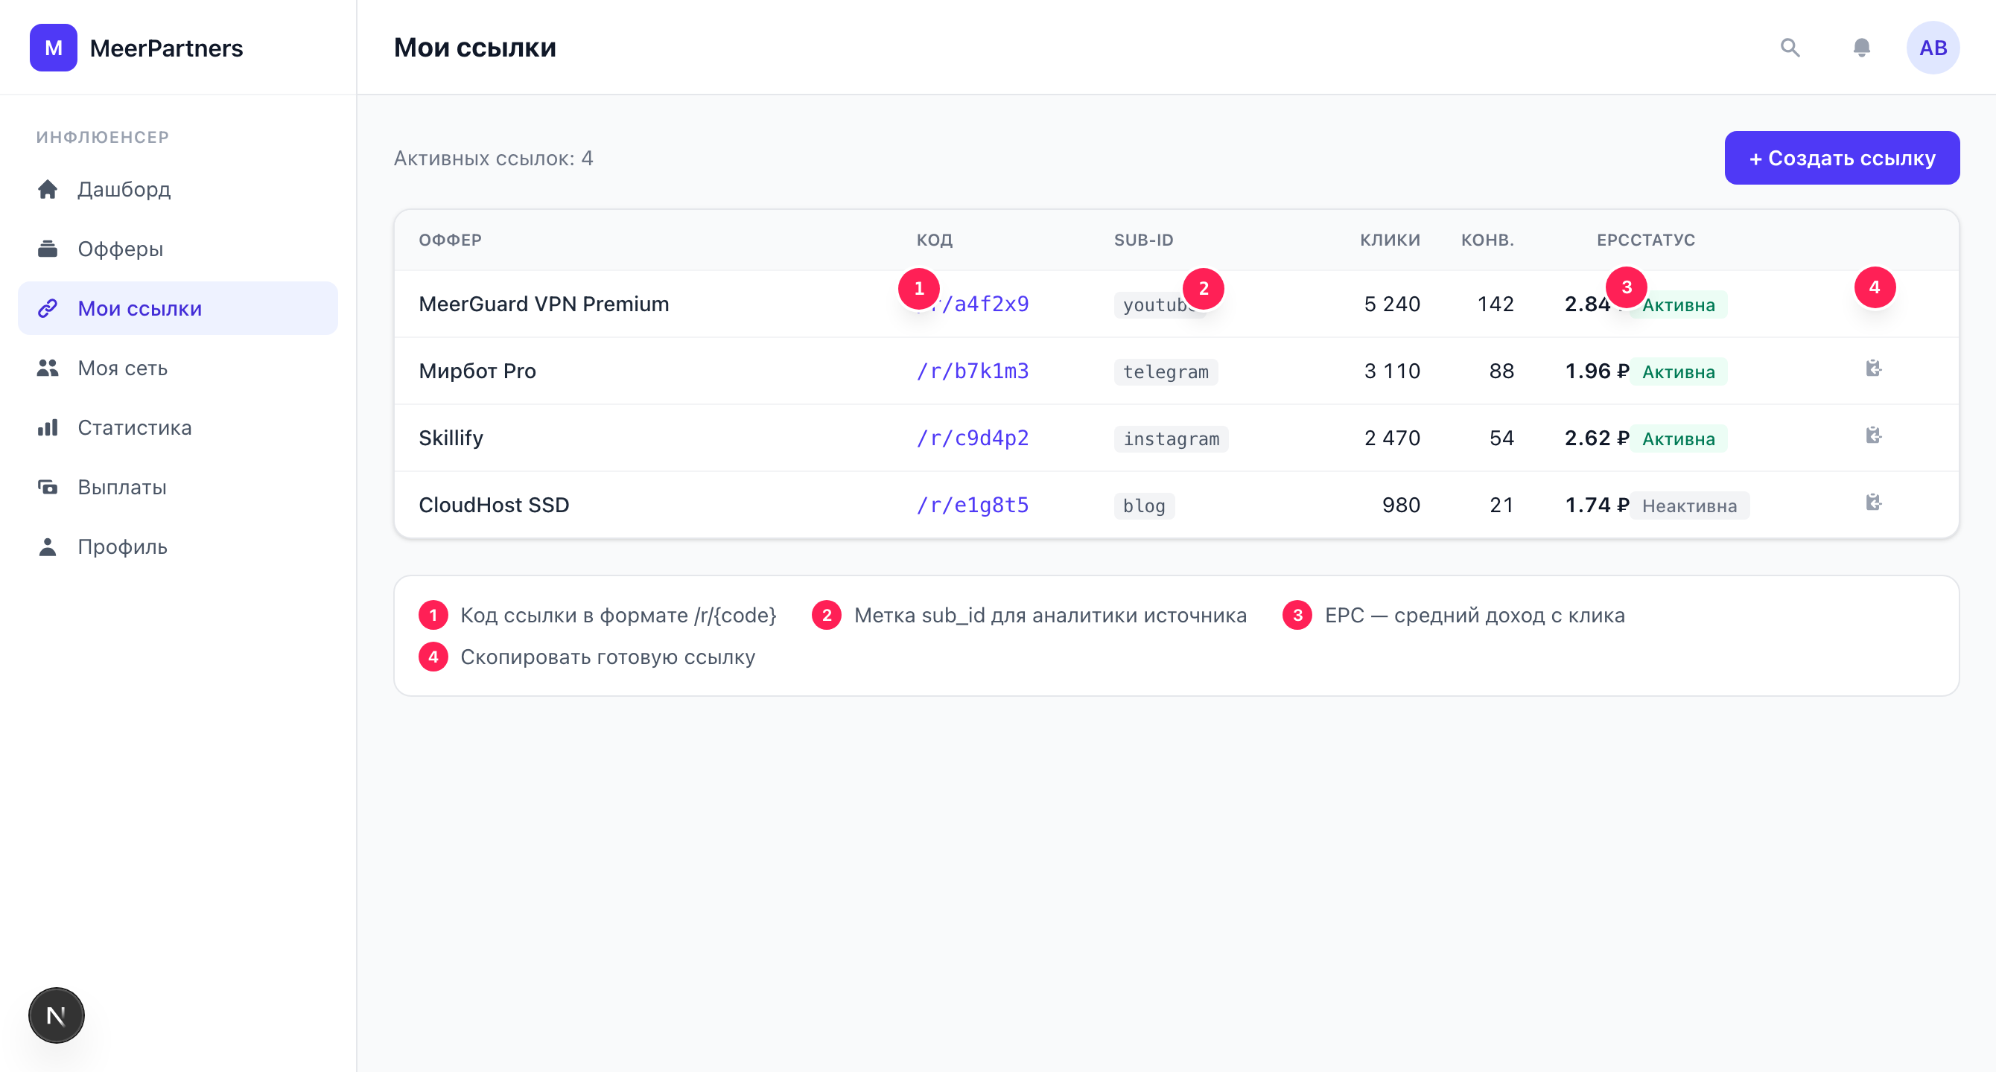This screenshot has width=1996, height=1072.
Task: Click the ОФФЕР column header
Action: (x=450, y=240)
